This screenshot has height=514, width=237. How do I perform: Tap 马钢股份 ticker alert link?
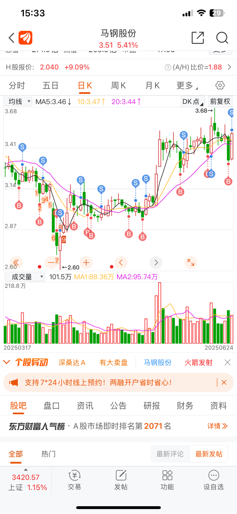[x=158, y=362]
